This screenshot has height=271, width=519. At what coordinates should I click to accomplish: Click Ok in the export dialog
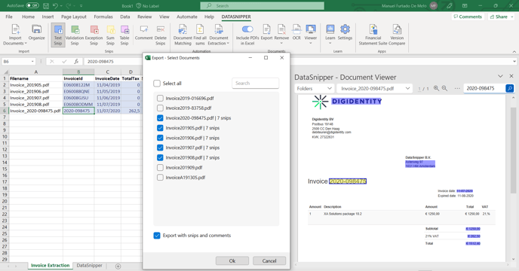[x=232, y=260]
